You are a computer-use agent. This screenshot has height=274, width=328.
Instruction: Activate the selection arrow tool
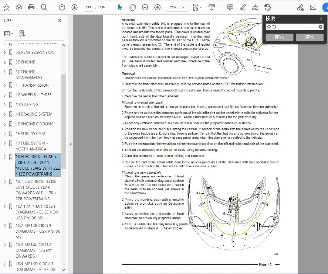pos(120,7)
